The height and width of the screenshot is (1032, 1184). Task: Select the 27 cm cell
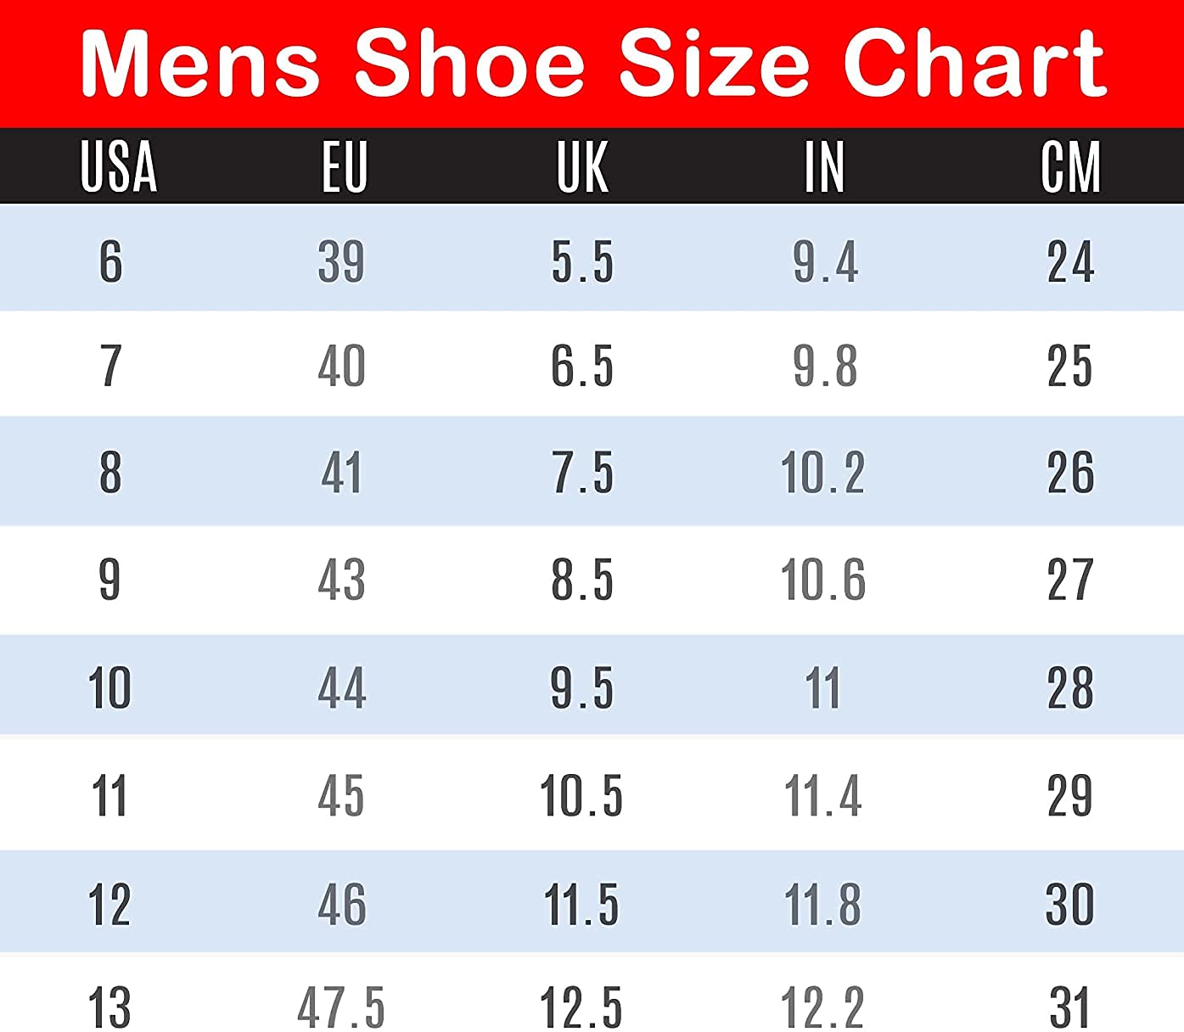pos(1069,580)
